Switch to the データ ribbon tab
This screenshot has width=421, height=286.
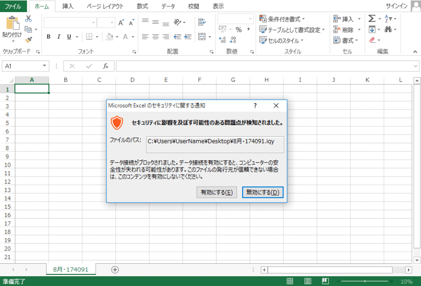coord(168,6)
